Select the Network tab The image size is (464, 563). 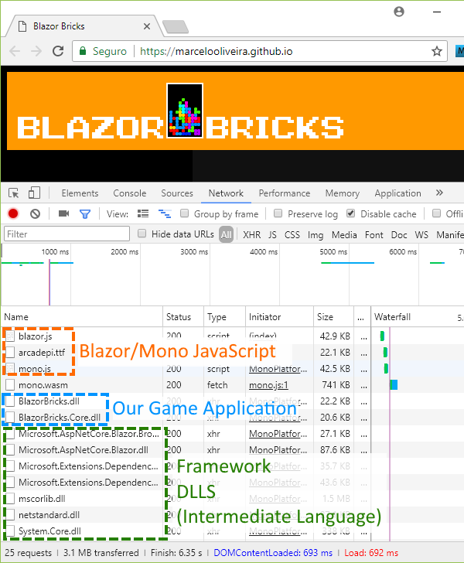coord(226,193)
